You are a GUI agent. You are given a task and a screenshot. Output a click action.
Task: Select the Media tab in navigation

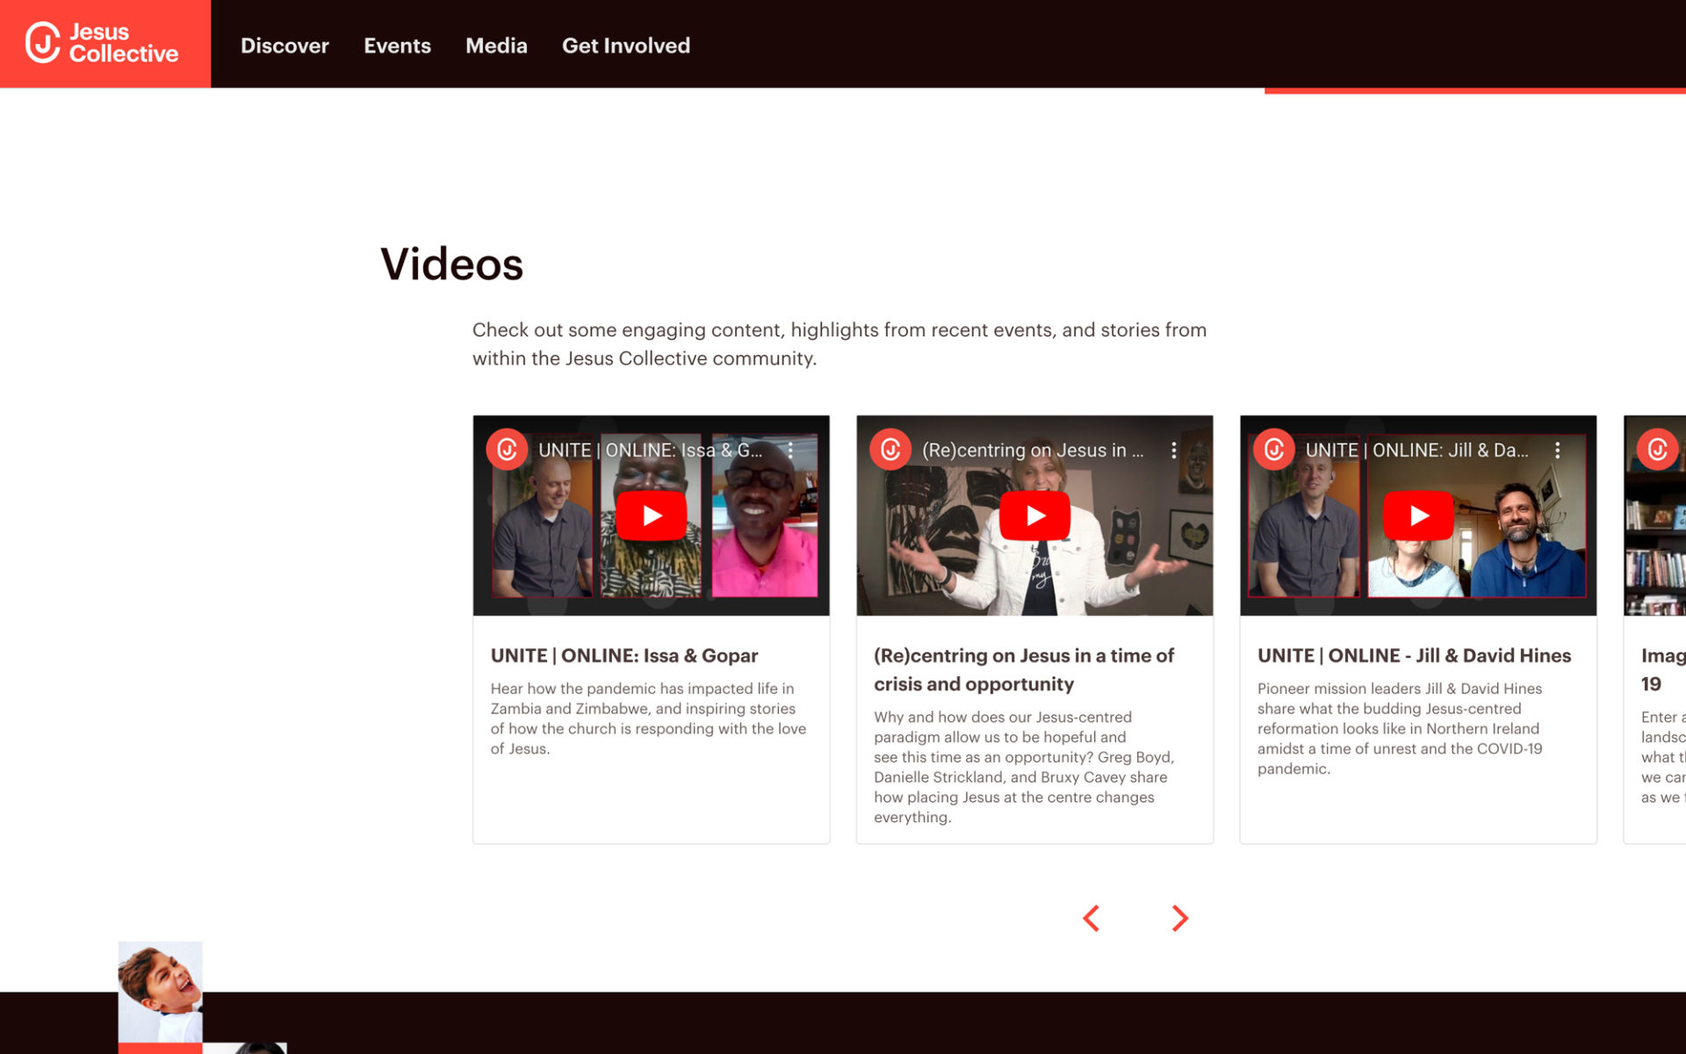496,45
